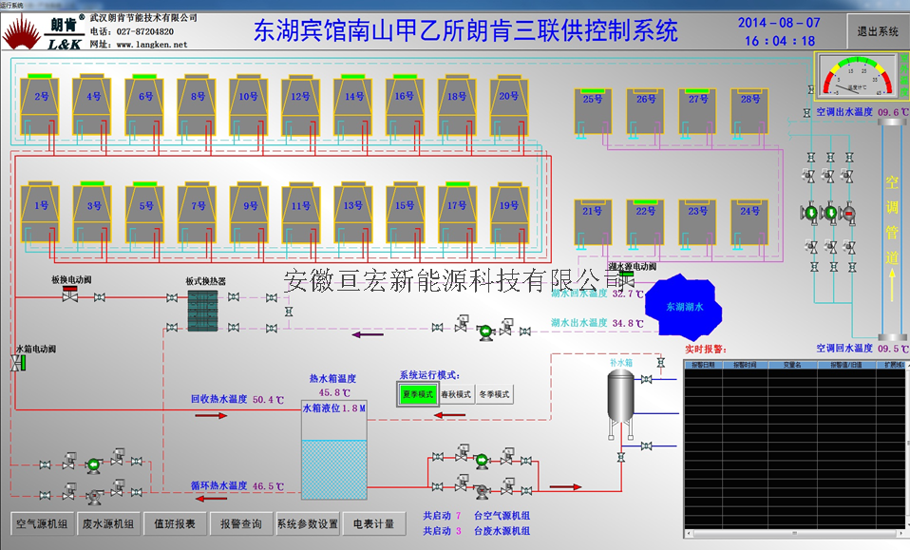Select air source unit 20号

coord(509,104)
